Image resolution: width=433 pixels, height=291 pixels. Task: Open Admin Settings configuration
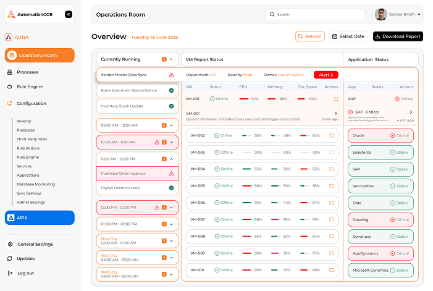coord(31,203)
